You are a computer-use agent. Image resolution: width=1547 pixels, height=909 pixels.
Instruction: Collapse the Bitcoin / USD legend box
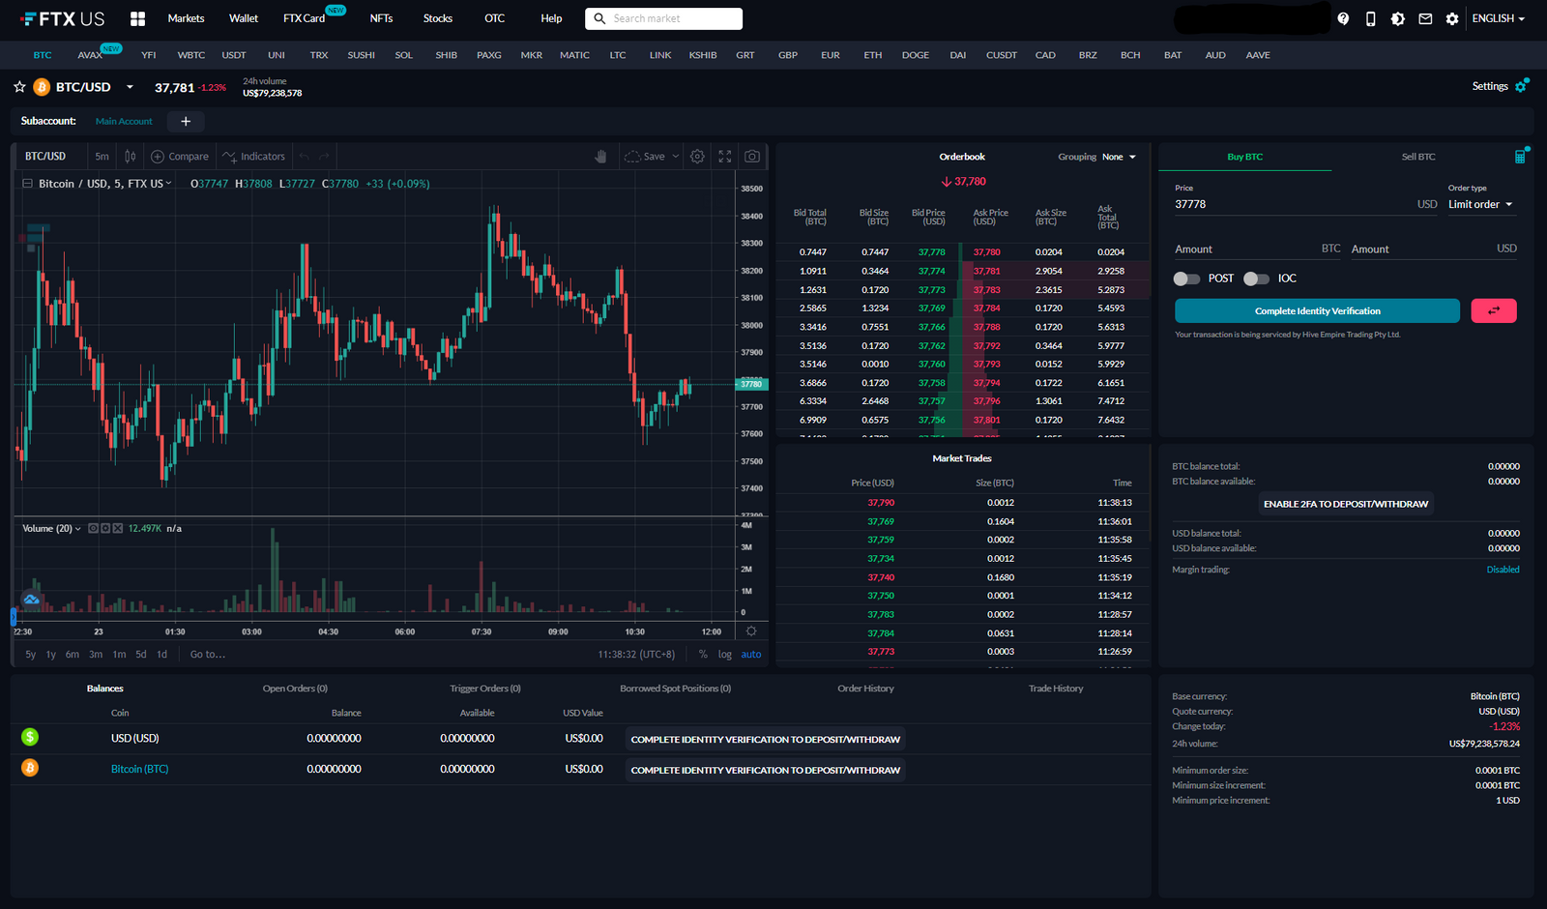pyautogui.click(x=27, y=183)
